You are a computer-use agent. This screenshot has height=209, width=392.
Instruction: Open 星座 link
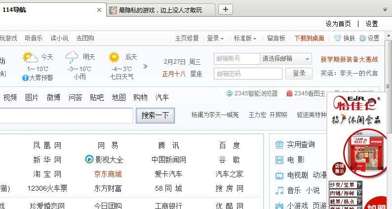coord(196,74)
